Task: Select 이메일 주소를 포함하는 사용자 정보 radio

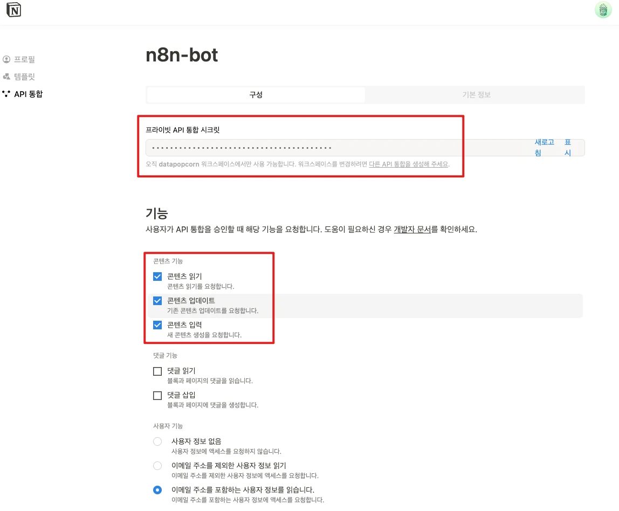Action: coord(157,490)
